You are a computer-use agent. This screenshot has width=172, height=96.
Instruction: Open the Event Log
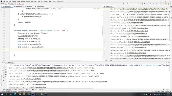(x=166, y=90)
